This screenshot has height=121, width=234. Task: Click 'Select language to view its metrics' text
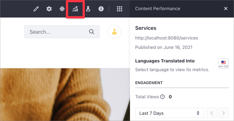pyautogui.click(x=172, y=70)
